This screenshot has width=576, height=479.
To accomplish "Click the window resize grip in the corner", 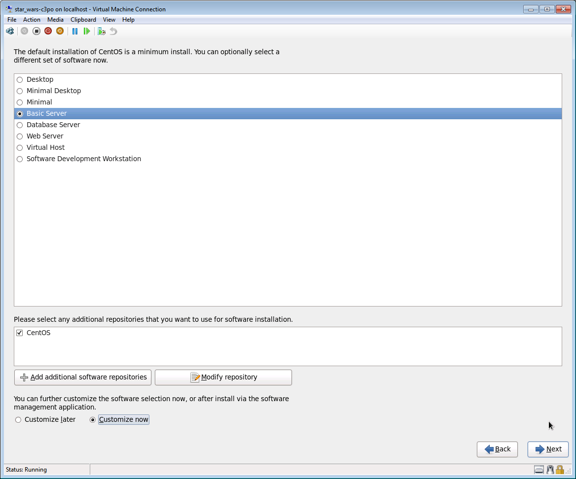I will point(569,471).
